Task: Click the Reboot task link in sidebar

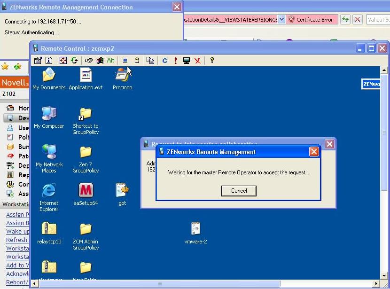Action: (x=18, y=282)
